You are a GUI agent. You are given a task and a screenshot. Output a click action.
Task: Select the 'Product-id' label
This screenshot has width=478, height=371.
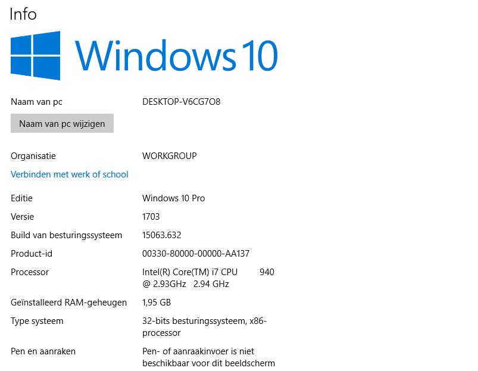[x=32, y=254]
